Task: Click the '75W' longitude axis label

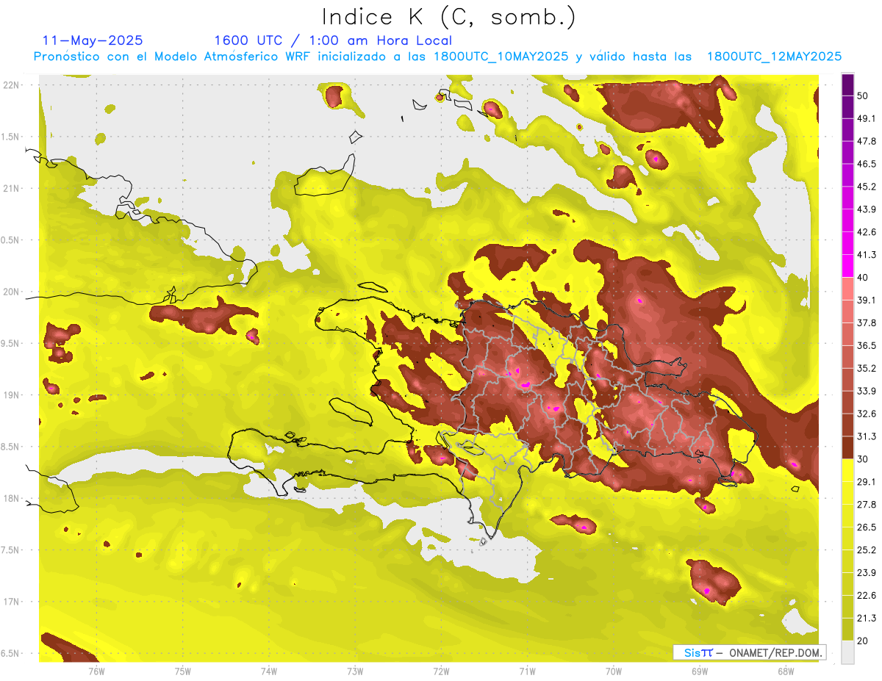Action: click(183, 672)
